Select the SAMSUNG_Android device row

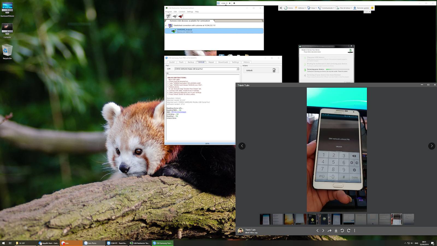[x=214, y=31]
